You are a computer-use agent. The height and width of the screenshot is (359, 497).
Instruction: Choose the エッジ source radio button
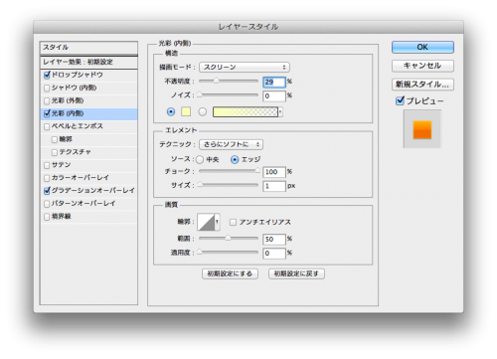pos(235,160)
